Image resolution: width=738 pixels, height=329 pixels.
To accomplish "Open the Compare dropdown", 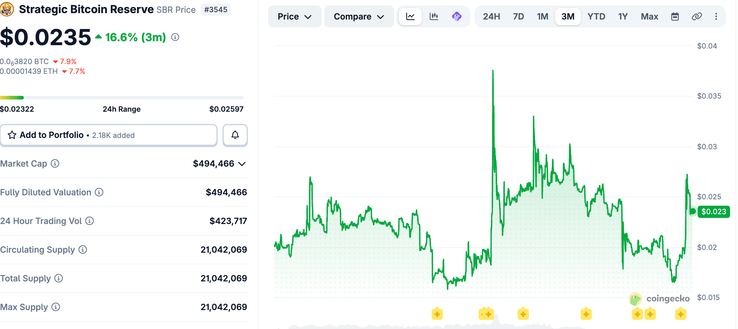I will click(359, 16).
